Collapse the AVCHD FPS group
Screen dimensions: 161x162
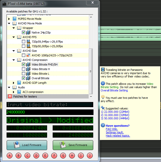coord(14,37)
